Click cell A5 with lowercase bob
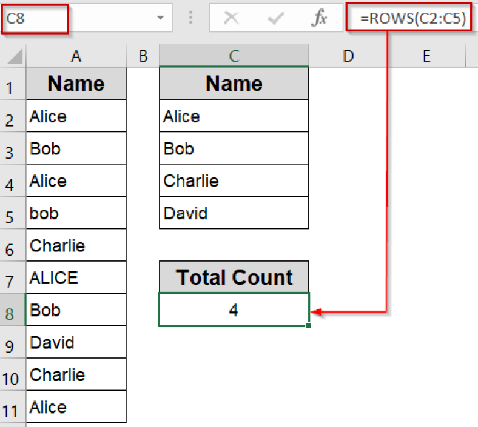 pyautogui.click(x=76, y=213)
